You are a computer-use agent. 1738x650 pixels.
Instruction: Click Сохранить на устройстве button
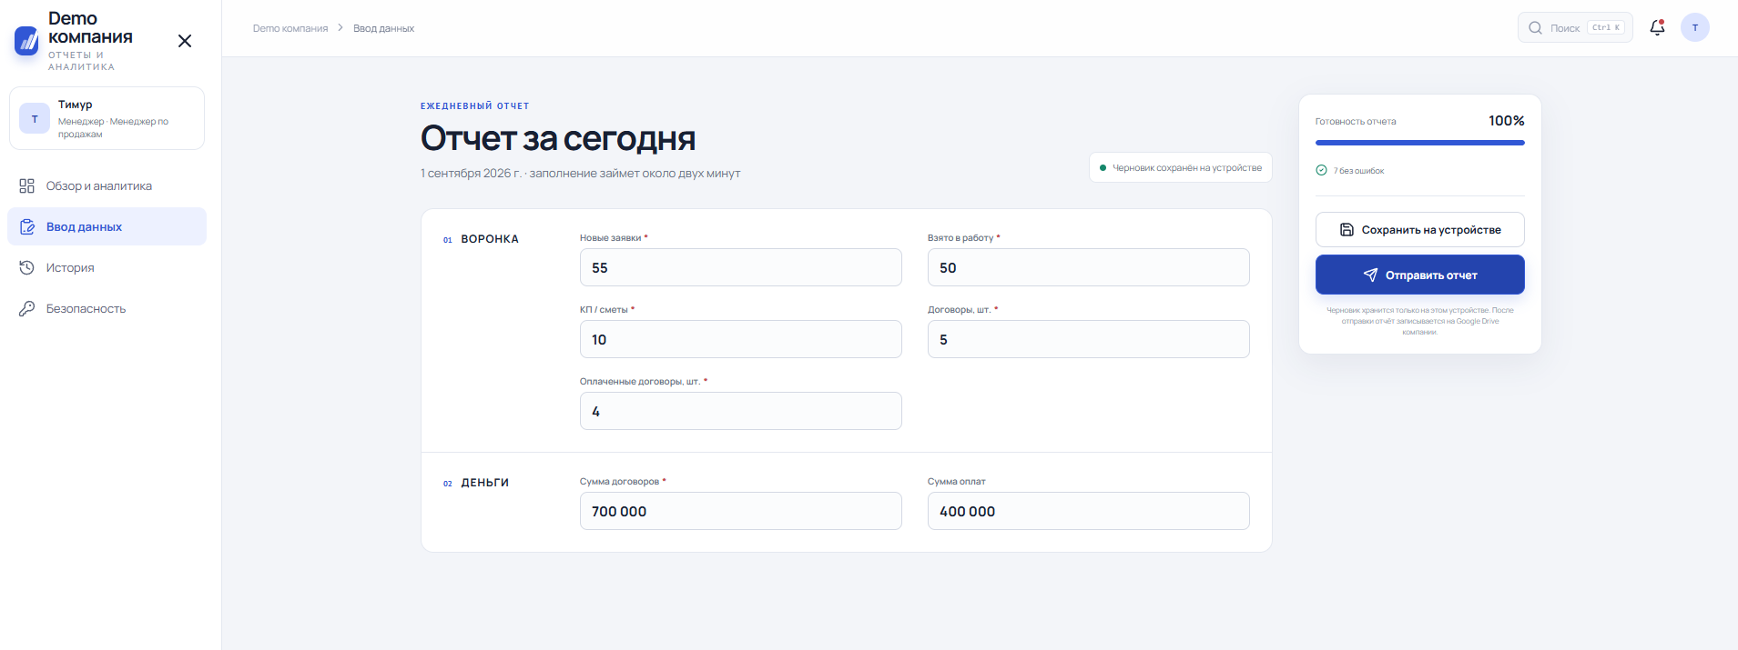click(1419, 229)
